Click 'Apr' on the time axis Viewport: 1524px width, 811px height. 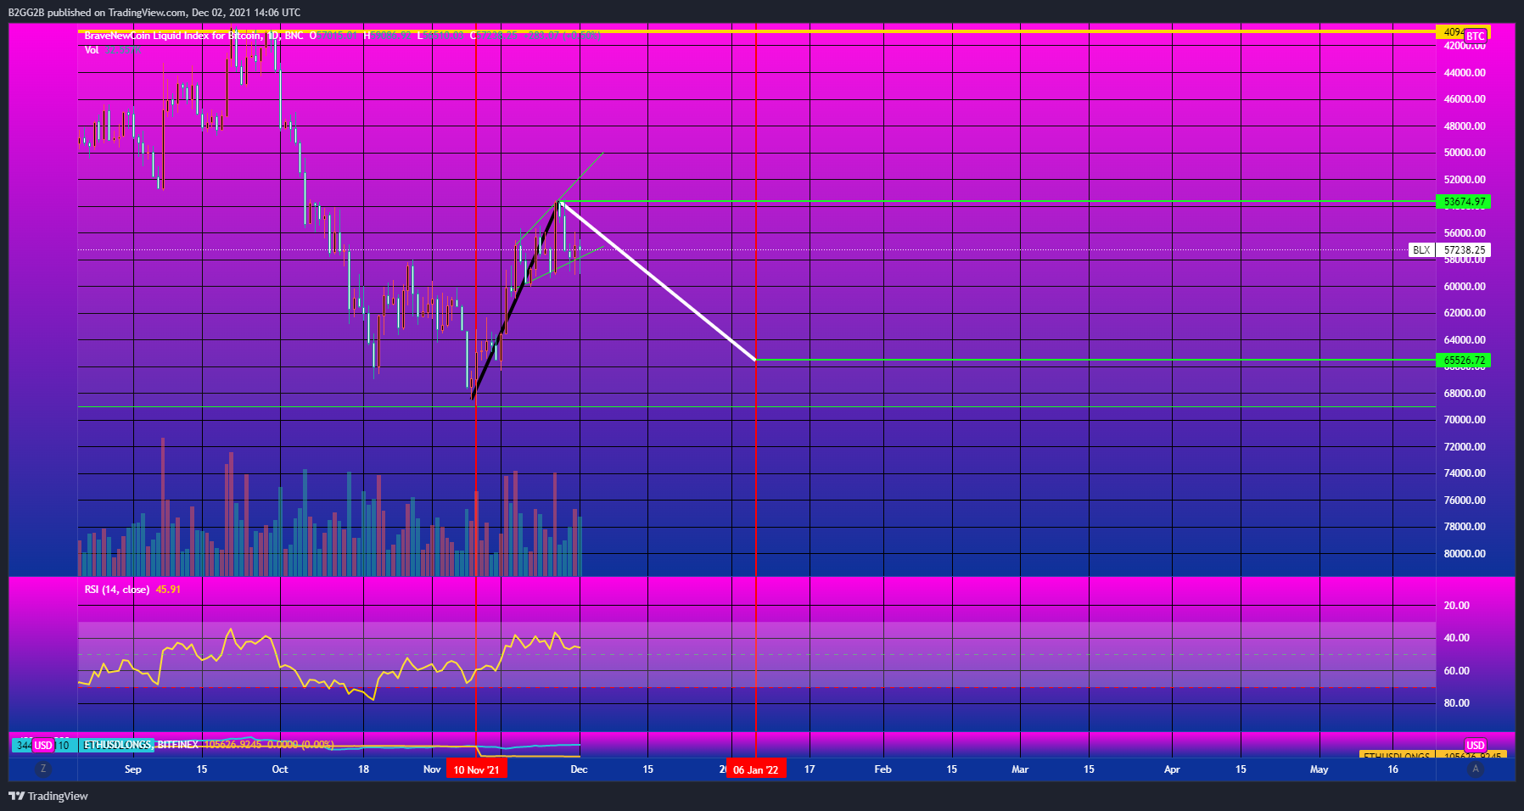tap(1172, 769)
